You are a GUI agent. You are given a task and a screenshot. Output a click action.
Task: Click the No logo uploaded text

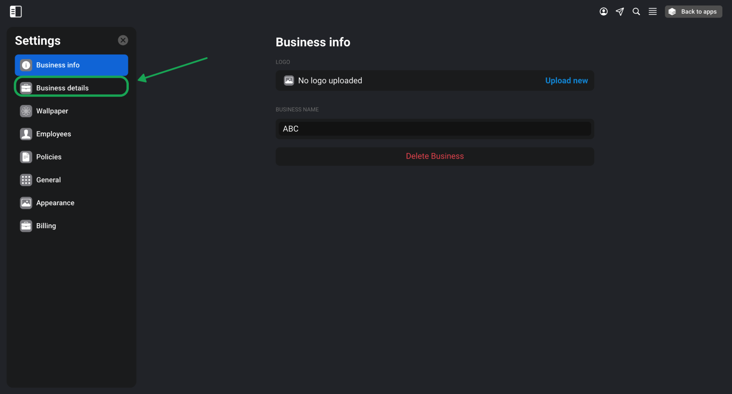[x=330, y=81]
